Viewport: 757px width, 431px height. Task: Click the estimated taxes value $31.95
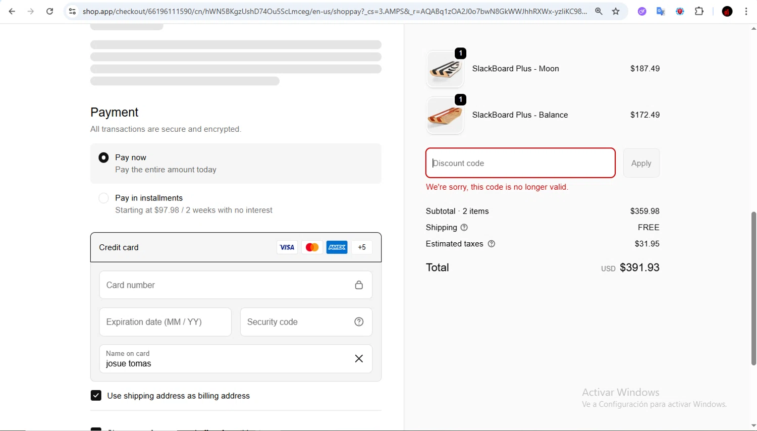[x=647, y=244]
